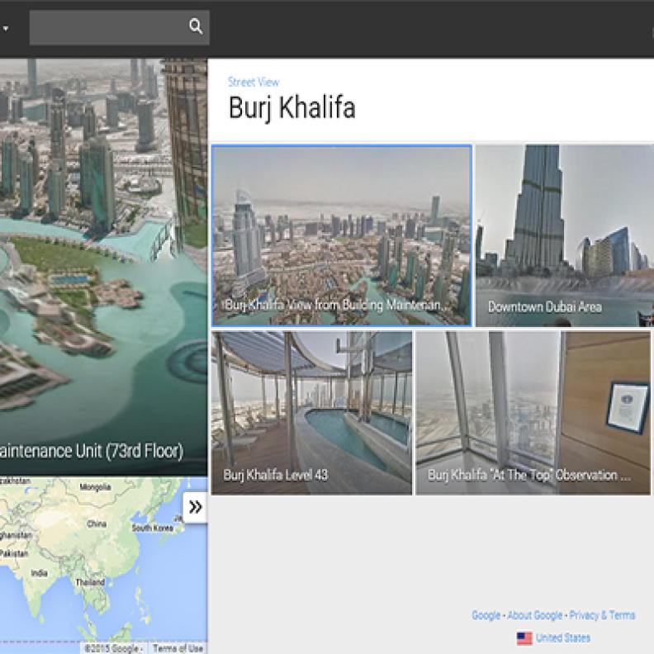Click the Google footer link

pyautogui.click(x=486, y=615)
